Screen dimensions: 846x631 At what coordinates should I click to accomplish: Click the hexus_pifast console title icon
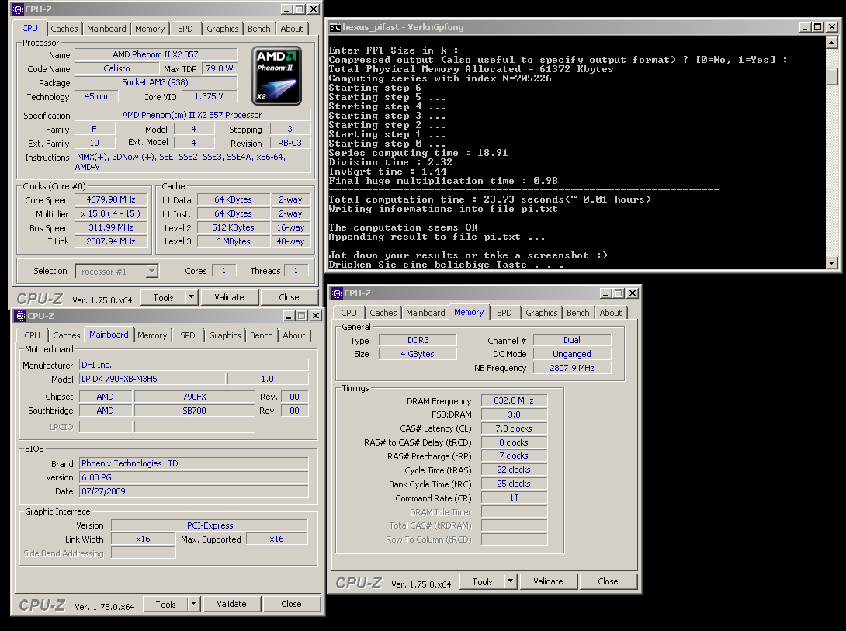pos(335,27)
